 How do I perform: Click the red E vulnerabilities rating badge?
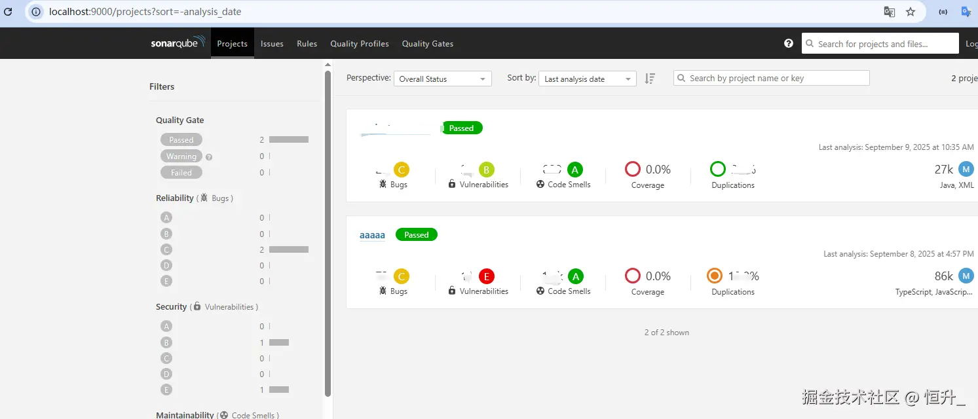point(486,276)
